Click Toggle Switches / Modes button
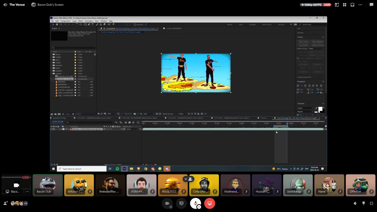377x212 pixels. tap(113, 164)
